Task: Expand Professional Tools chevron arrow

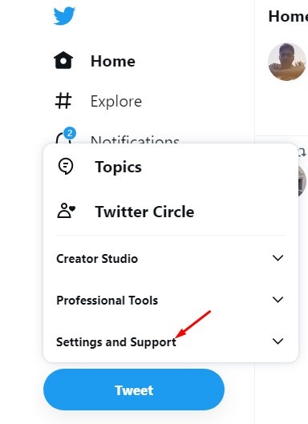Action: pyautogui.click(x=278, y=300)
